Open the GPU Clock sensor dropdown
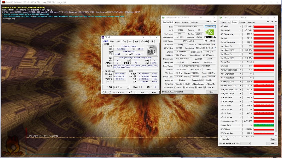 point(240,26)
